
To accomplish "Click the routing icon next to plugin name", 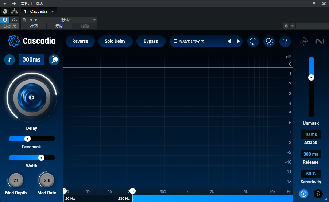I will click(x=14, y=11).
